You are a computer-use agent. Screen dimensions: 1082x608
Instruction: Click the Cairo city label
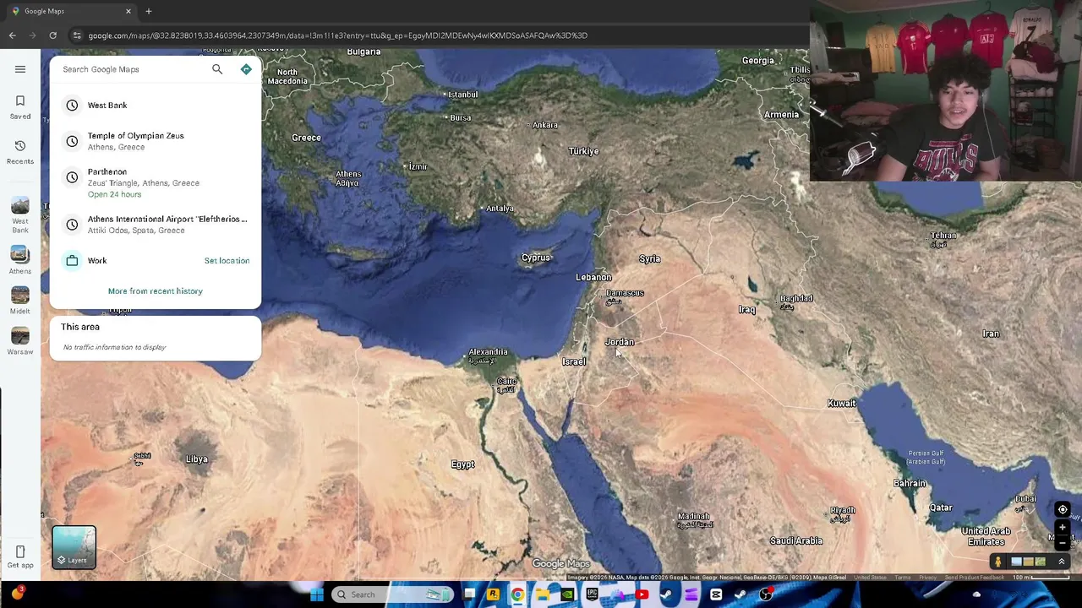click(x=506, y=383)
